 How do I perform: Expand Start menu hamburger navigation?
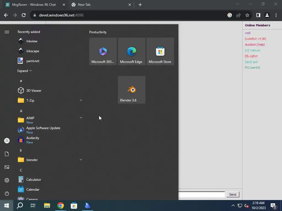pyautogui.click(x=7, y=32)
